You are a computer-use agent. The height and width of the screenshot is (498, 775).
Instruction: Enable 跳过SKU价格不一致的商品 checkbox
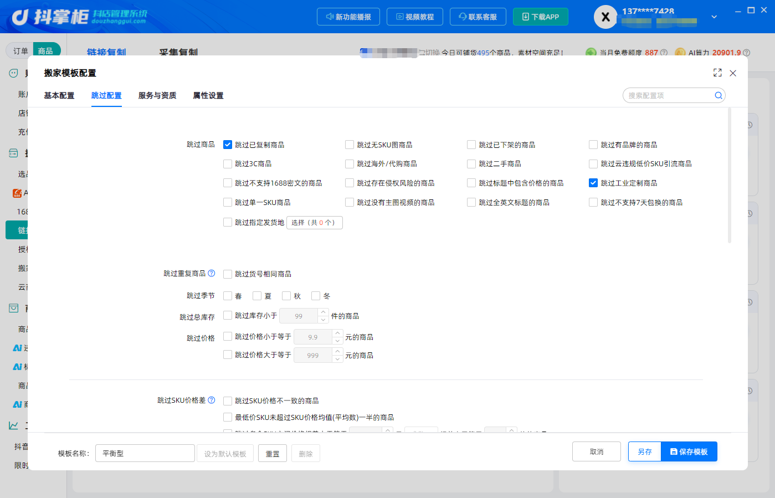click(x=228, y=401)
